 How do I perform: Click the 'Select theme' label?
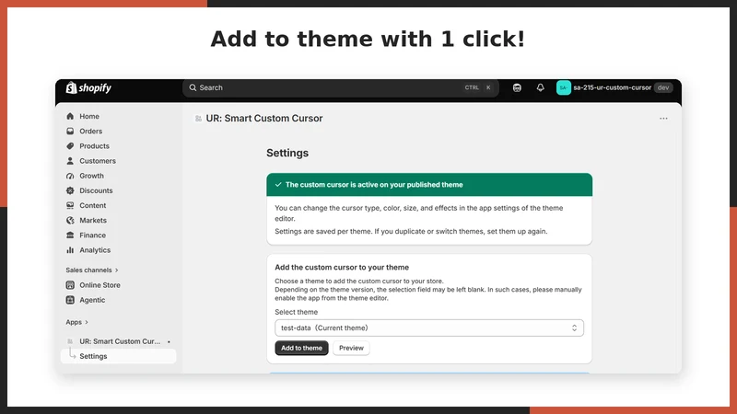pos(296,312)
